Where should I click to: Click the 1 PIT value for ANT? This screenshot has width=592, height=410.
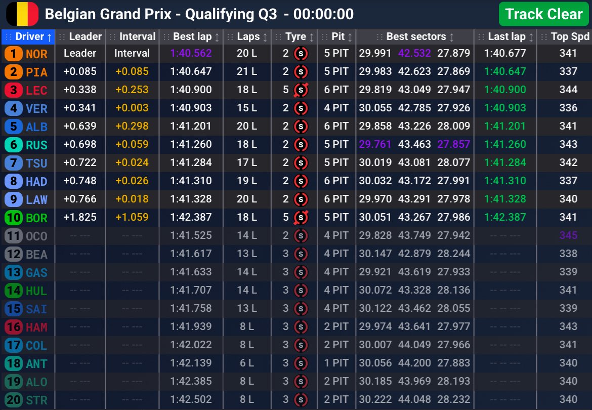[336, 363]
